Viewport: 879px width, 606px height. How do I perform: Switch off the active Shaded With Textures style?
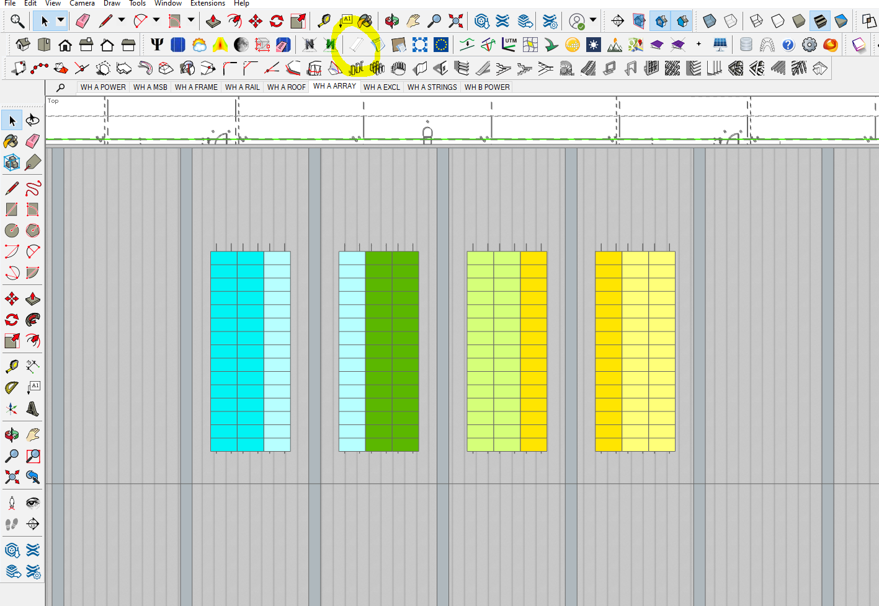coord(819,20)
